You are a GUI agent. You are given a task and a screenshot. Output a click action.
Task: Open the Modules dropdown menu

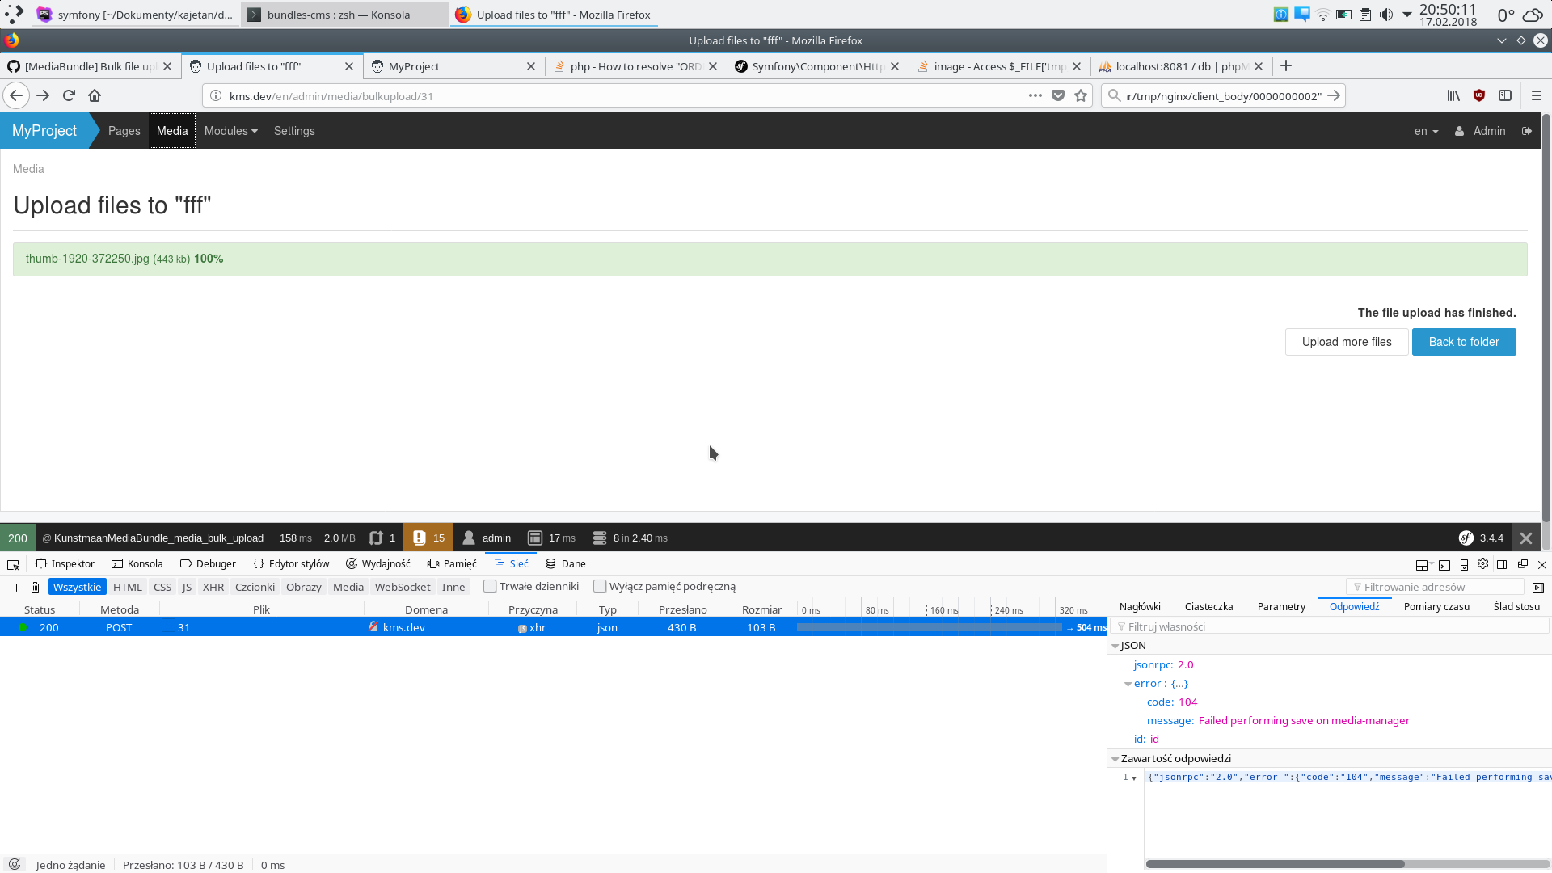tap(230, 131)
